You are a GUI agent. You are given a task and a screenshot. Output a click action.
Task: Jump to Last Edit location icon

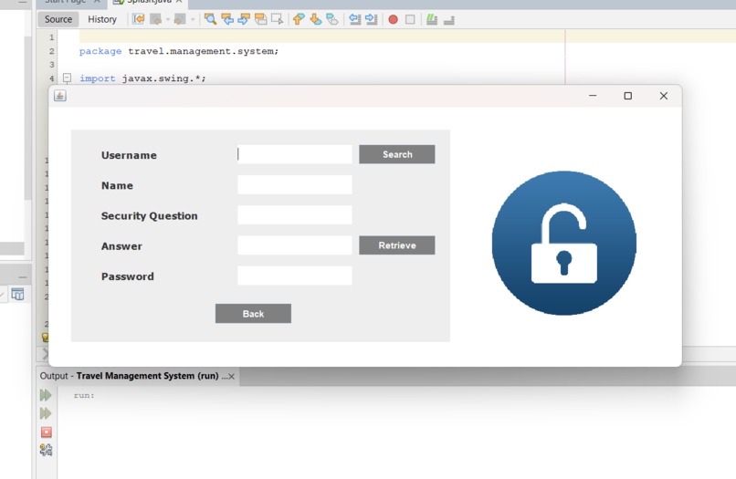click(x=139, y=19)
